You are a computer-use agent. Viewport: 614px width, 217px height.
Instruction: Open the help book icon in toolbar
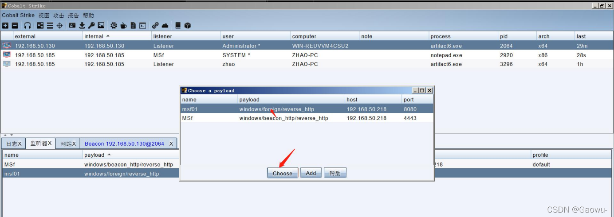coord(178,26)
